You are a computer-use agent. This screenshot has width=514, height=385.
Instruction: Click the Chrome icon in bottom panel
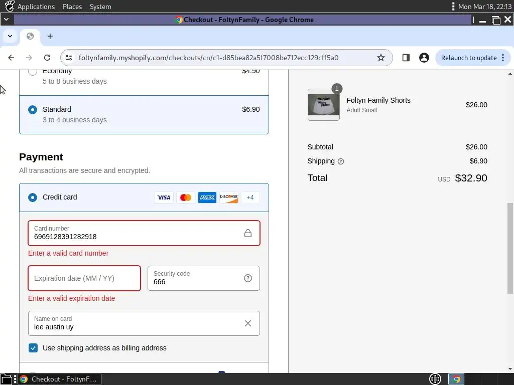click(456, 379)
